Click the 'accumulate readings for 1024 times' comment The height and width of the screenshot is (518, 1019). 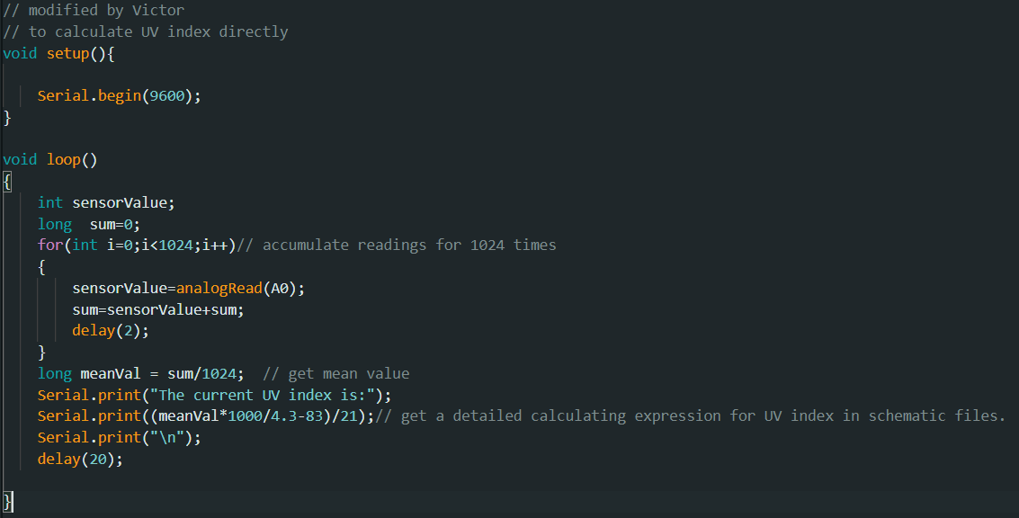point(409,245)
